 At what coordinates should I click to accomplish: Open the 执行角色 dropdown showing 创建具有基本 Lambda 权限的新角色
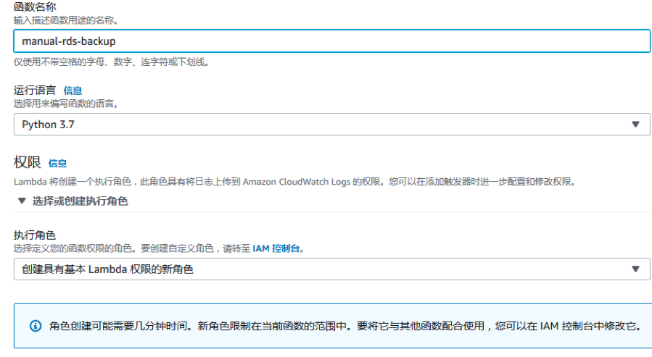(x=332, y=269)
